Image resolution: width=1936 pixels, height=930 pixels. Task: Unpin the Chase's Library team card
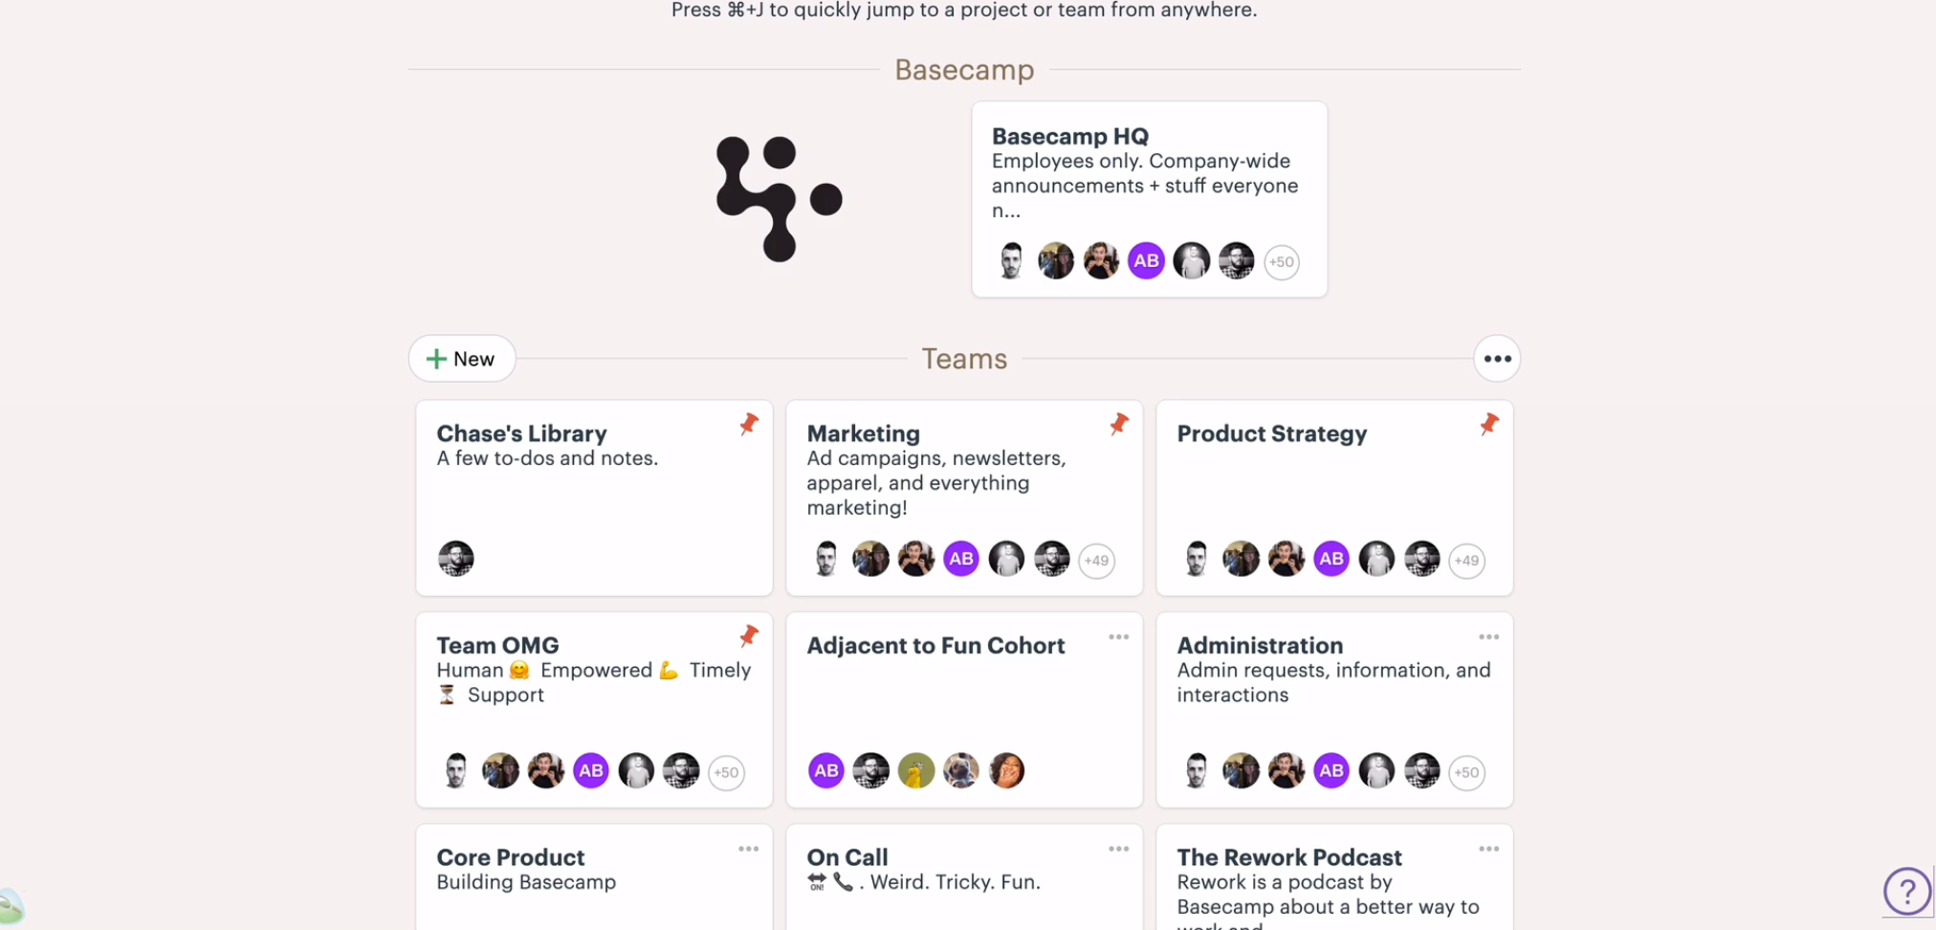point(749,424)
